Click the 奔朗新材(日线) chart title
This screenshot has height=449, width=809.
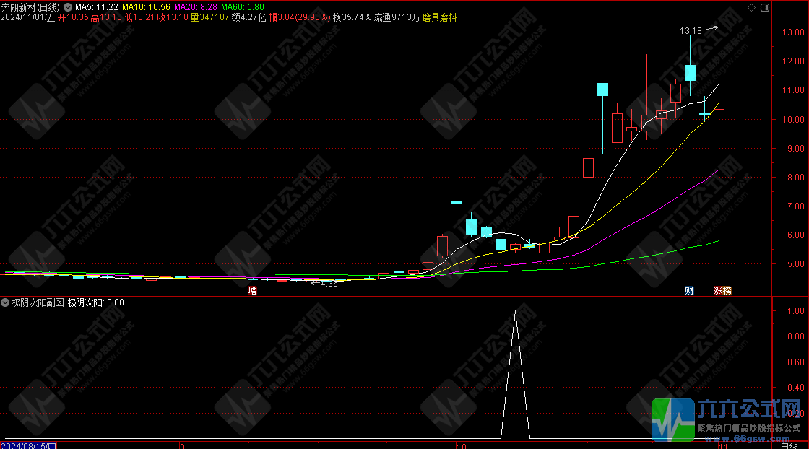(30, 7)
